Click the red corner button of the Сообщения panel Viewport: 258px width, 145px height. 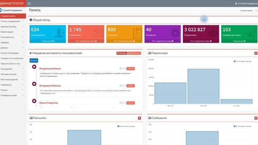(256, 118)
